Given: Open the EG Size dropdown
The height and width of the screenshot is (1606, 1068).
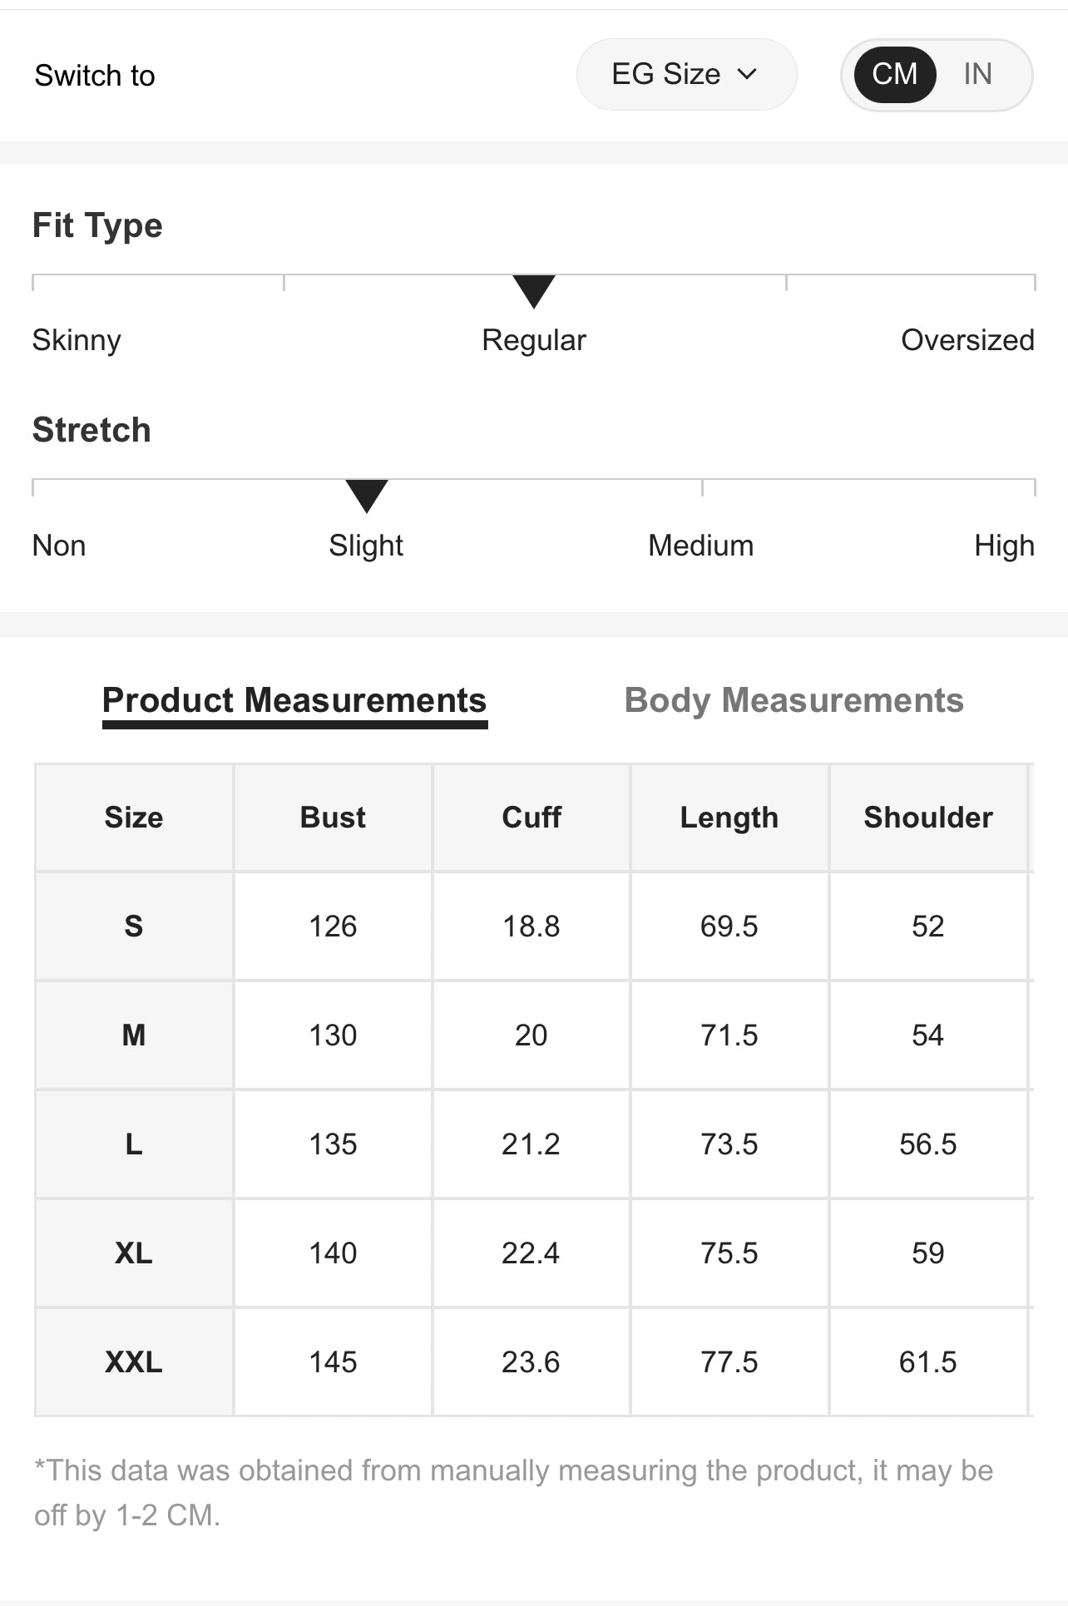Looking at the screenshot, I should click(685, 75).
